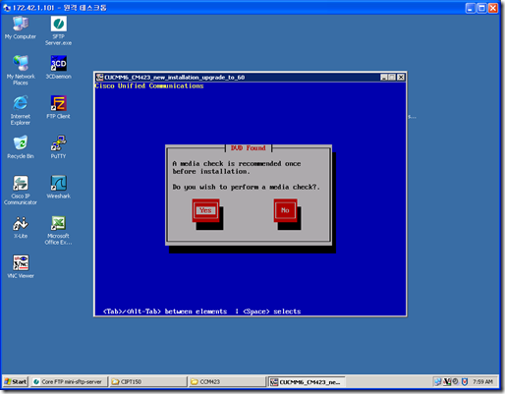Minimize the remote desktop window
This screenshot has width=505, height=394.
(x=471, y=8)
